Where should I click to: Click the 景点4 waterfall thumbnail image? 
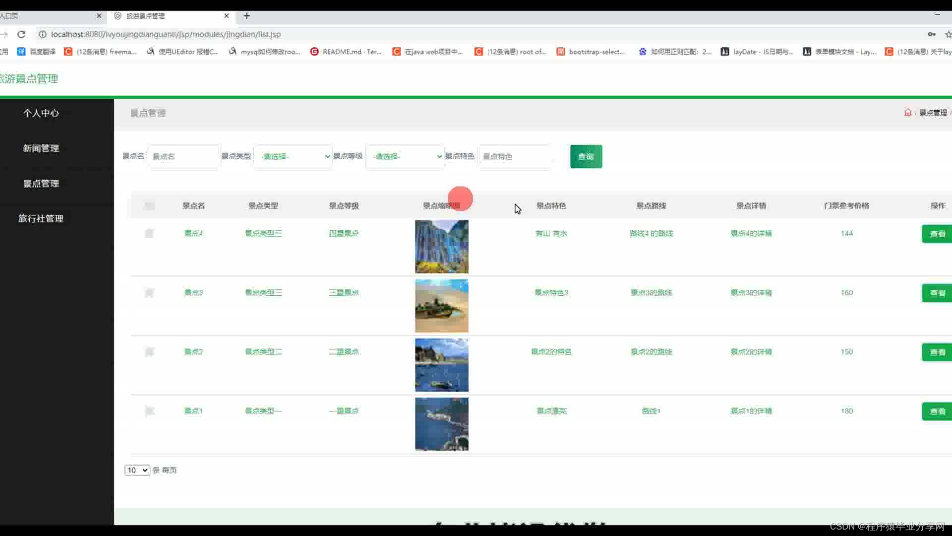(x=441, y=247)
